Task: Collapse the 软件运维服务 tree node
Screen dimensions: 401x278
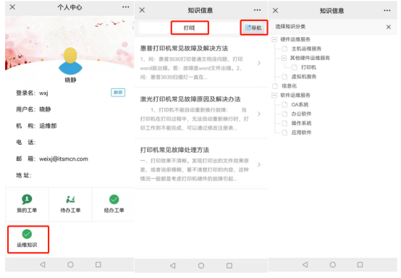Action: coord(274,95)
